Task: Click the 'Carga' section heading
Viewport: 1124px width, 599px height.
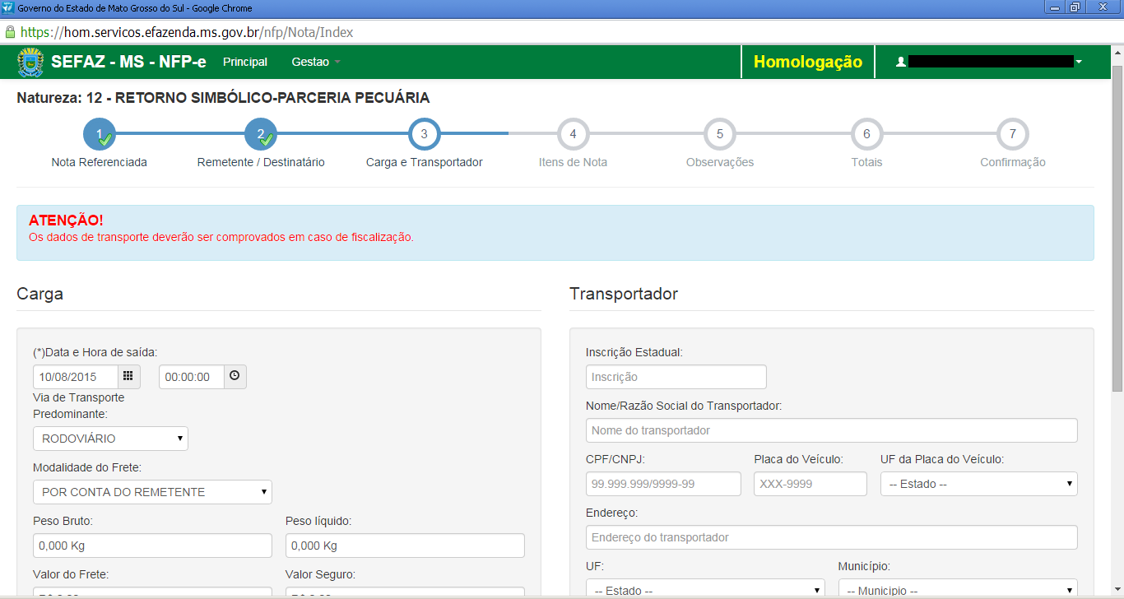Action: tap(39, 294)
